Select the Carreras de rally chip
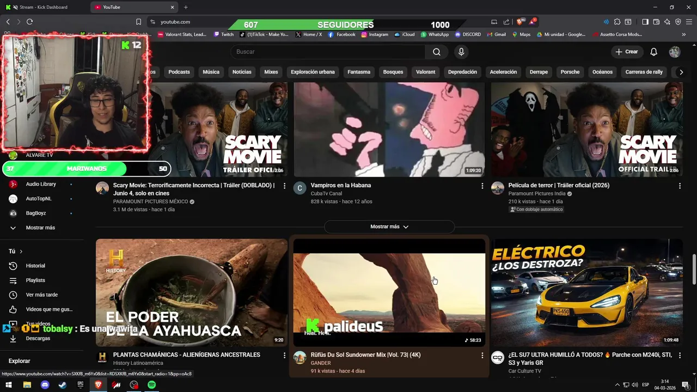The image size is (697, 392). (644, 72)
